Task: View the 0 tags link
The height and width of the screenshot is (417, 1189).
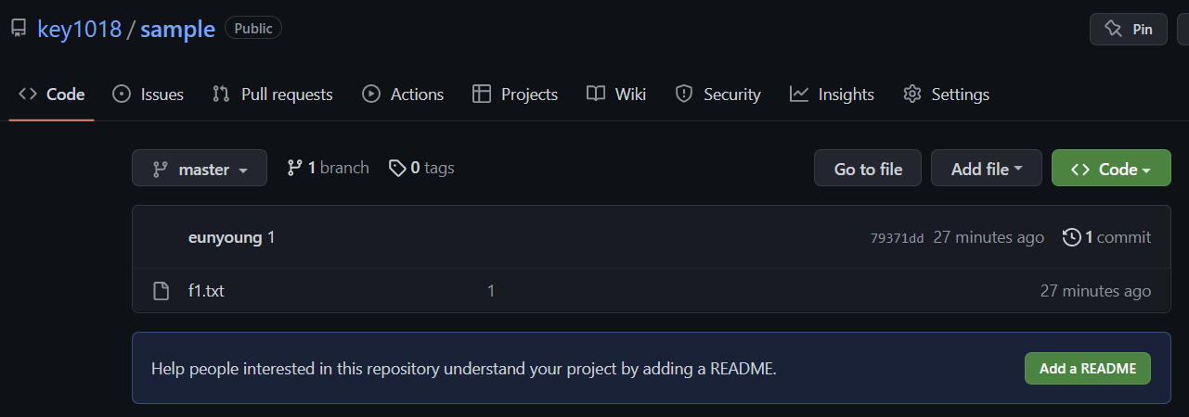Action: pyautogui.click(x=421, y=168)
